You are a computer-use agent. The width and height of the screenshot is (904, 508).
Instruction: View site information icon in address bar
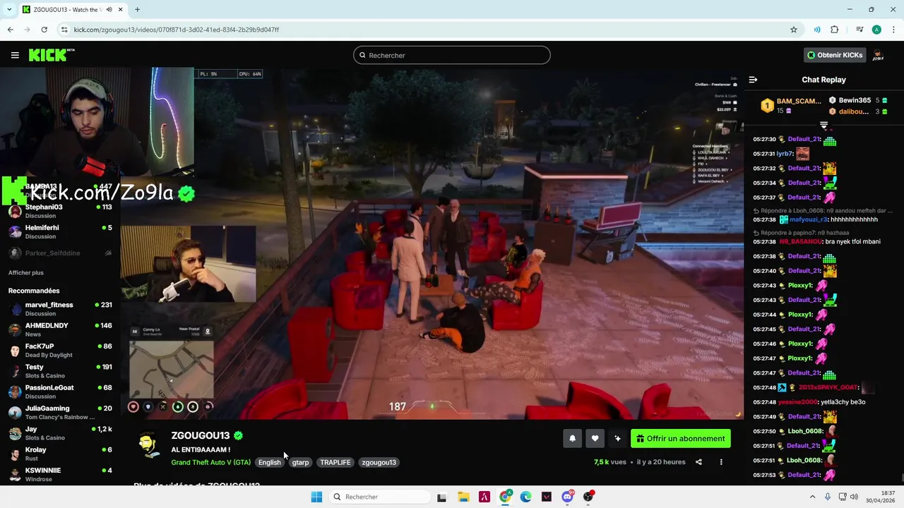pos(64,30)
